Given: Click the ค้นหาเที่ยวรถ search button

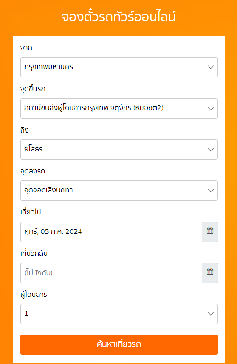Looking at the screenshot, I should [119, 345].
